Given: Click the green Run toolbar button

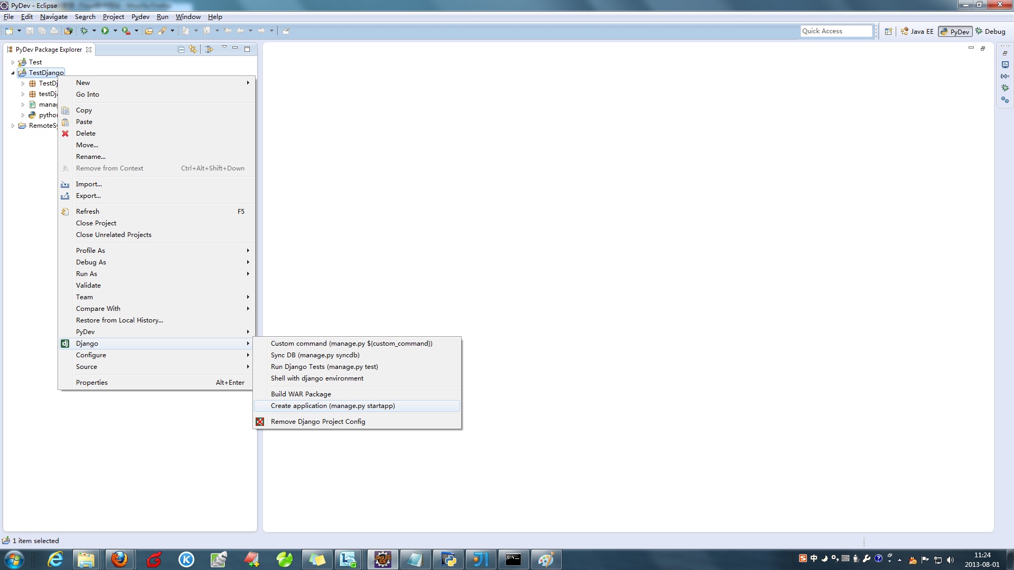Looking at the screenshot, I should [x=105, y=31].
